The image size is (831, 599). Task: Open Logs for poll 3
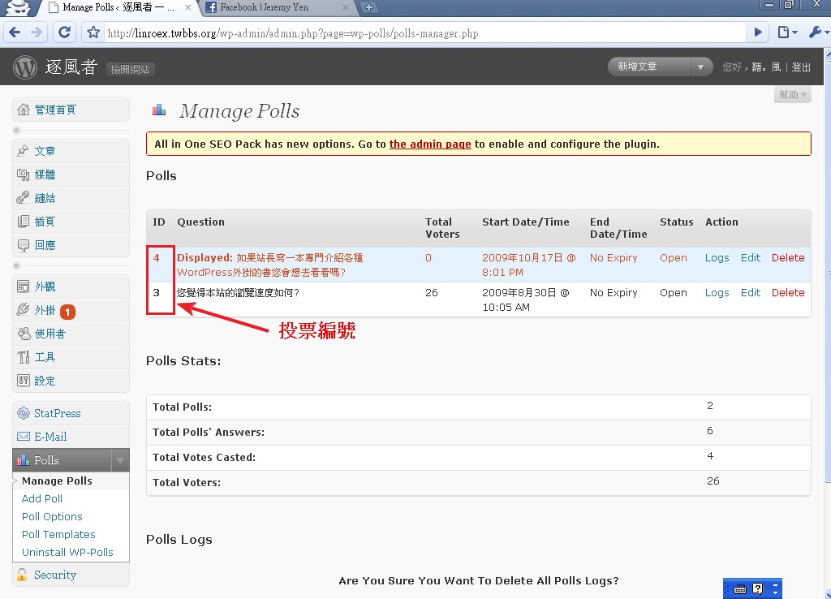pos(717,293)
